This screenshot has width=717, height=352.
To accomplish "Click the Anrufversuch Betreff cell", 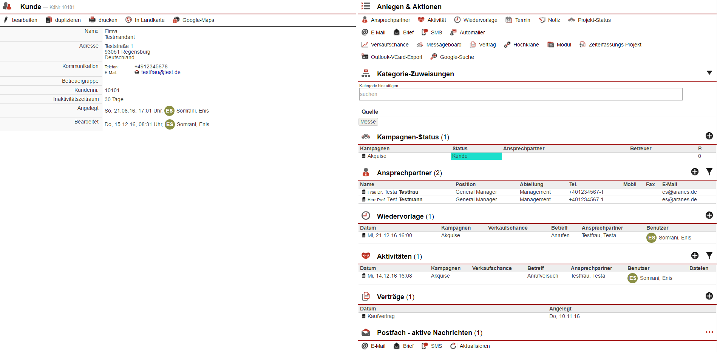I will click(x=542, y=276).
